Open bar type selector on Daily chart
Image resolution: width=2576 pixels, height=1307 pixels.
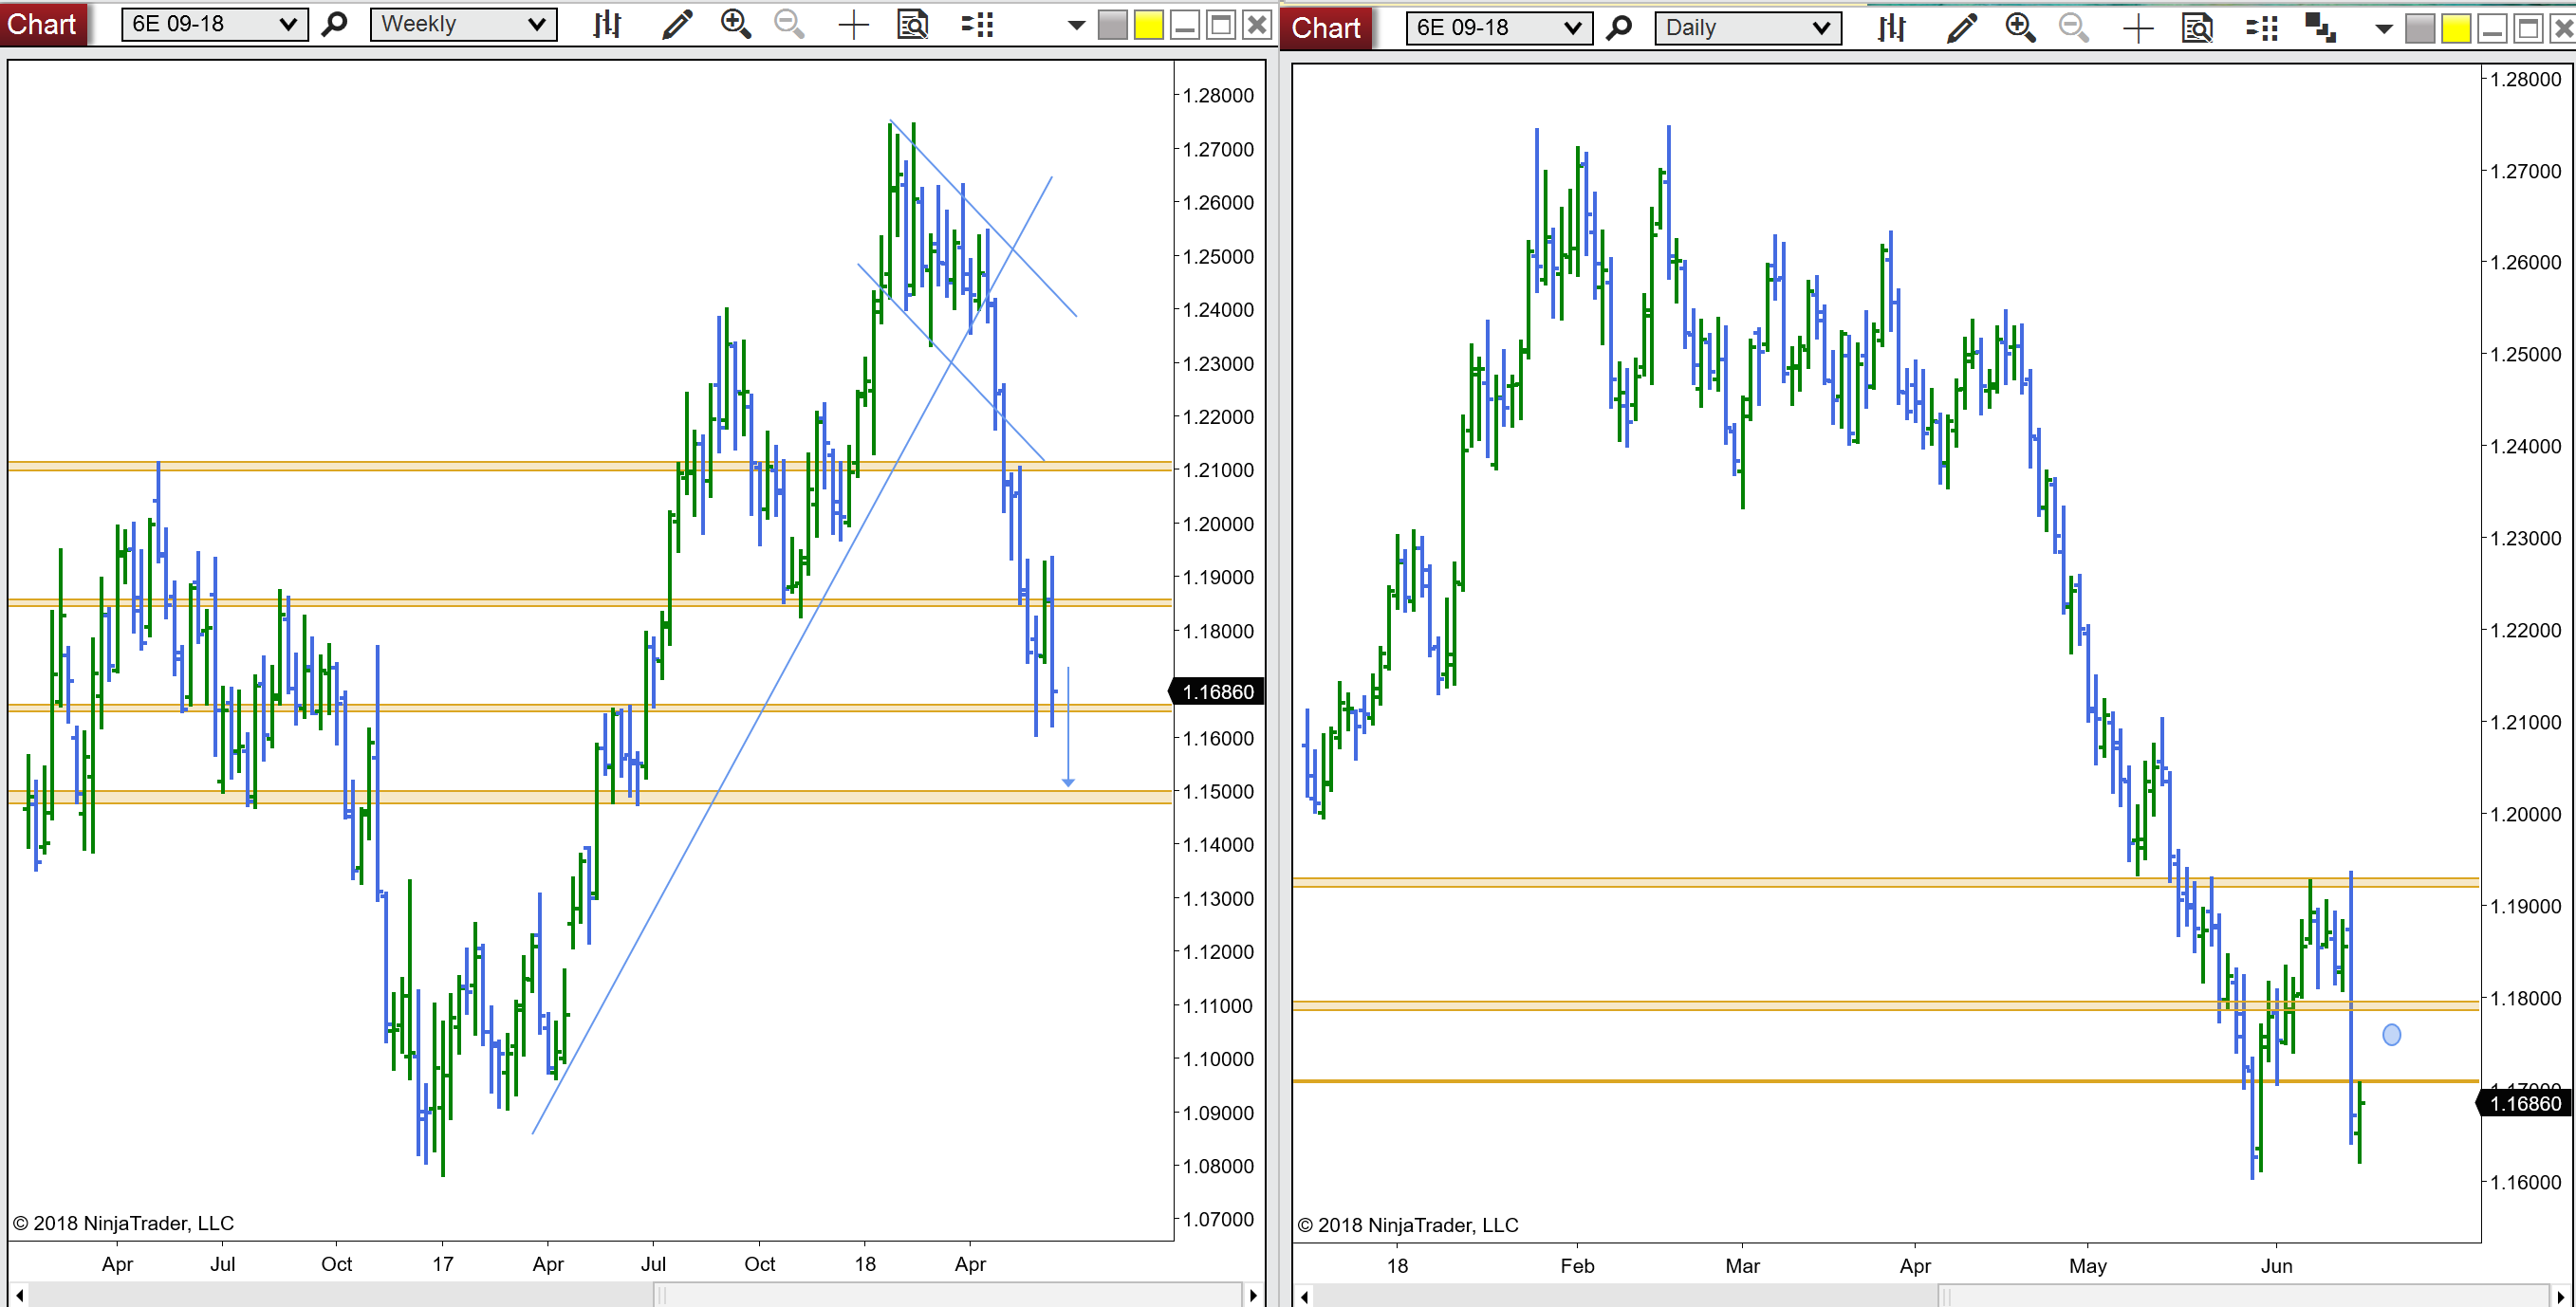click(x=1891, y=28)
